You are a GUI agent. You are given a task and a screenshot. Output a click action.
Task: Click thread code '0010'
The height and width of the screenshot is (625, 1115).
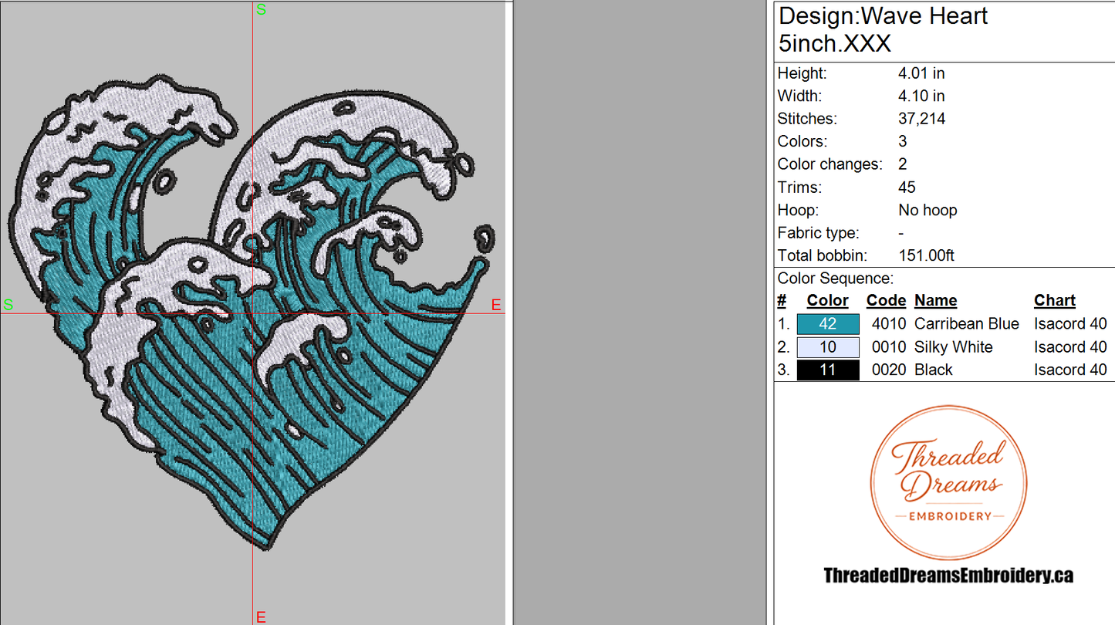(889, 347)
